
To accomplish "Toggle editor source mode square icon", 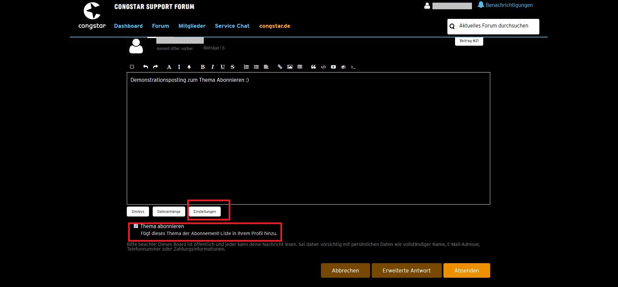I will (132, 67).
